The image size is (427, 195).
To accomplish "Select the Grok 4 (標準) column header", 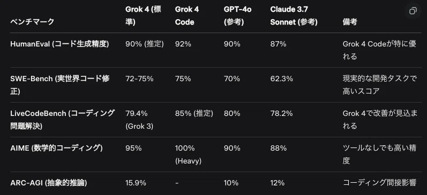I will (x=143, y=15).
